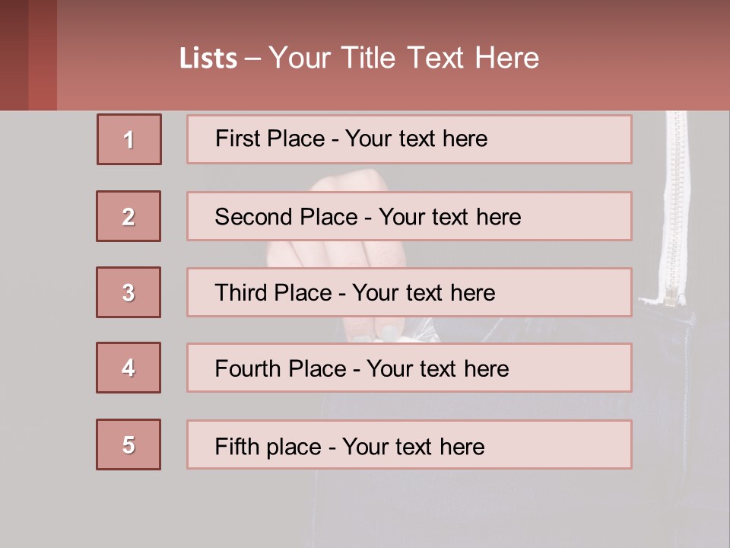Click the Fourth Place text box
This screenshot has height=548, width=730.
(409, 368)
